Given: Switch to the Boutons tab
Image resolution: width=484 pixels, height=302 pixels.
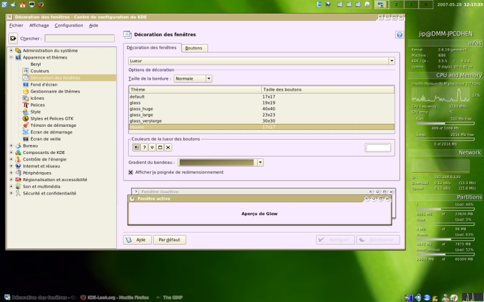Looking at the screenshot, I should pyautogui.click(x=194, y=48).
